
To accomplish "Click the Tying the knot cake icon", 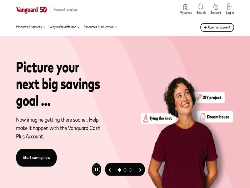I will [x=146, y=118].
